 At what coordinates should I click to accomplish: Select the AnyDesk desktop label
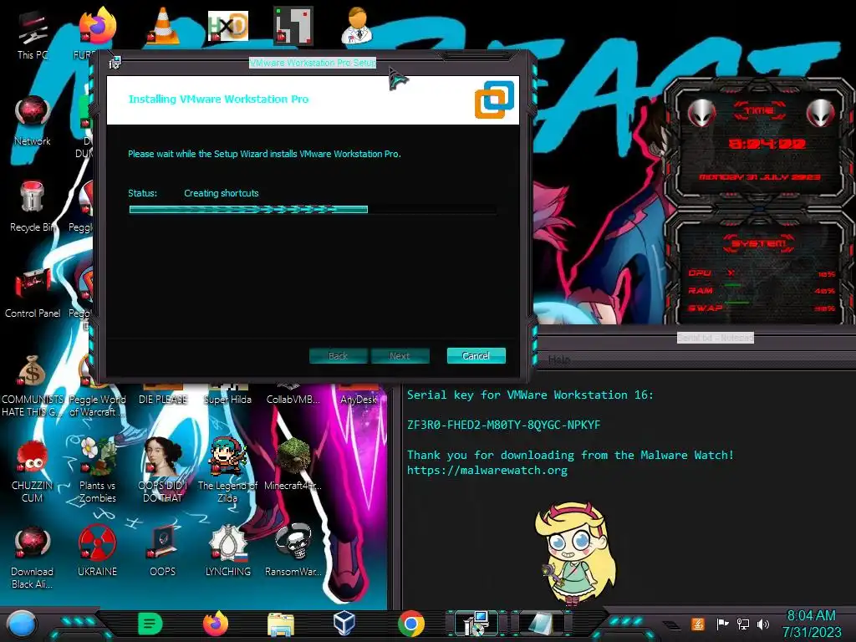click(359, 400)
